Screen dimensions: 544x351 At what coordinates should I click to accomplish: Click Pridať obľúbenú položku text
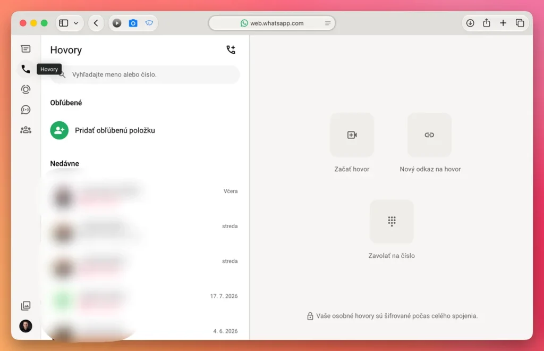pyautogui.click(x=115, y=130)
